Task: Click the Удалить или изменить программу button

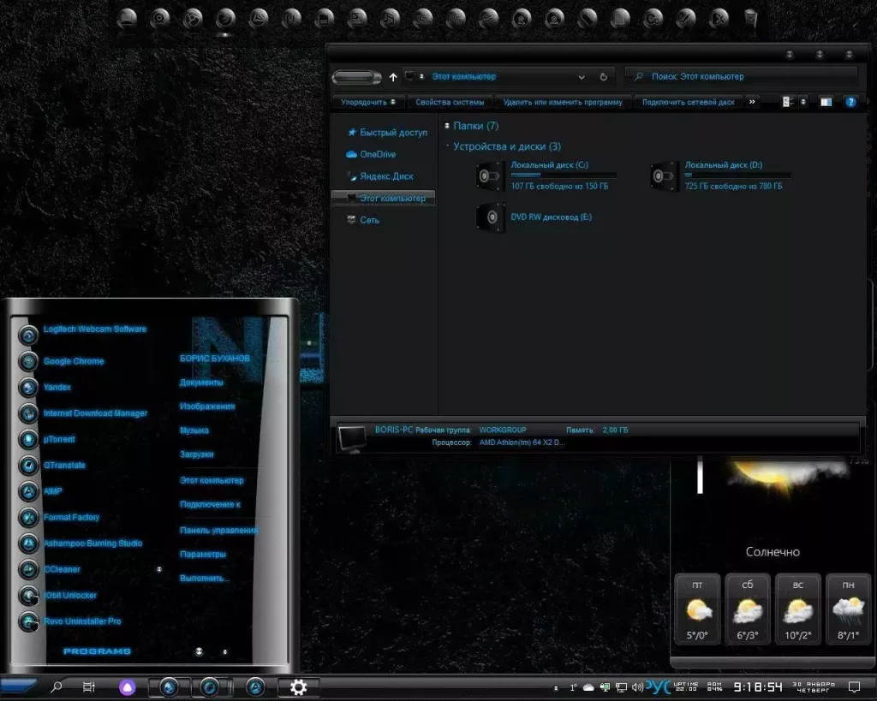Action: pos(566,101)
